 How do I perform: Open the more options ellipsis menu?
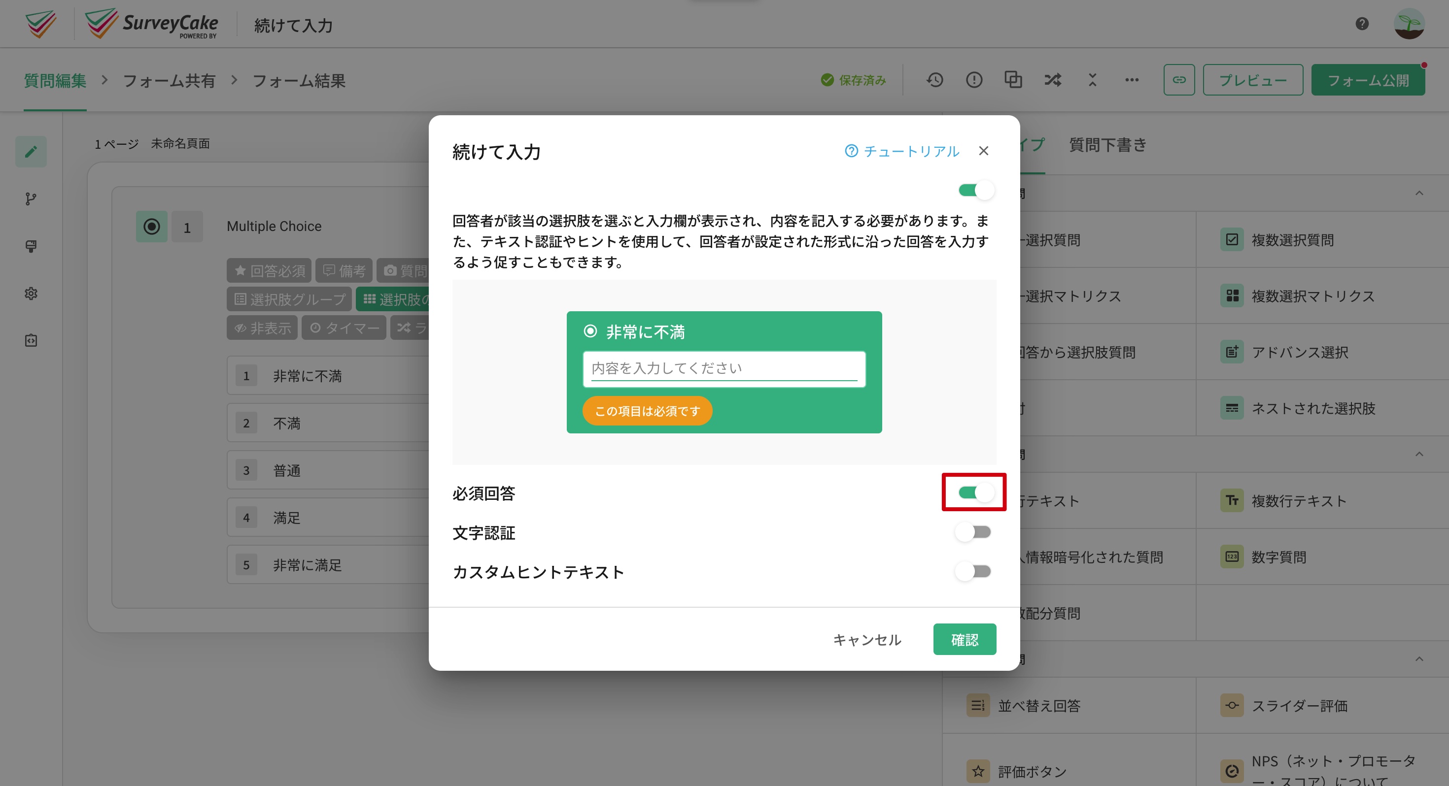tap(1132, 80)
